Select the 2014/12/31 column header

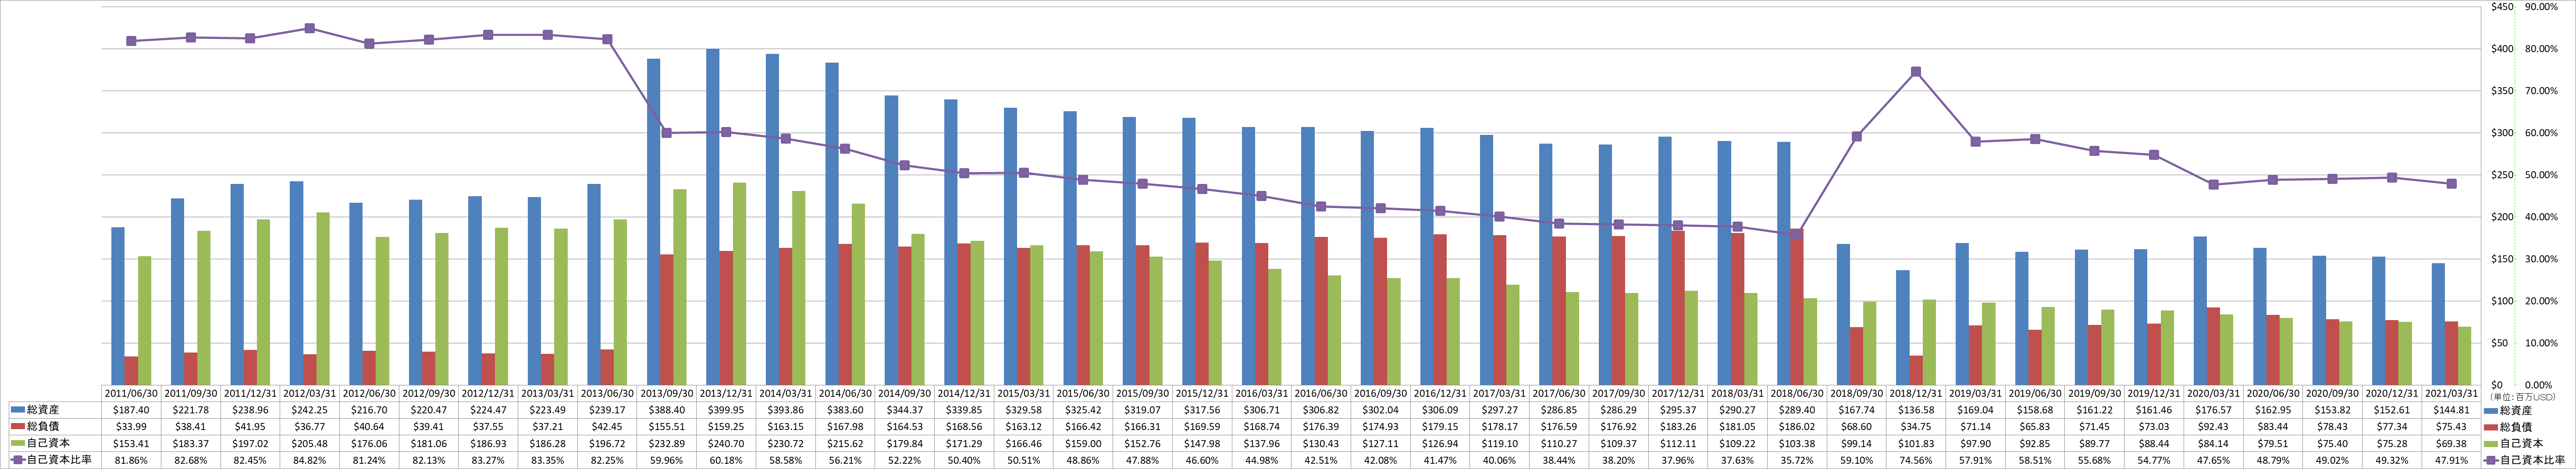point(964,393)
